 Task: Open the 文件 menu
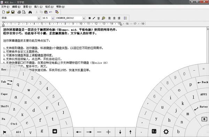pyautogui.click(x=5, y=7)
